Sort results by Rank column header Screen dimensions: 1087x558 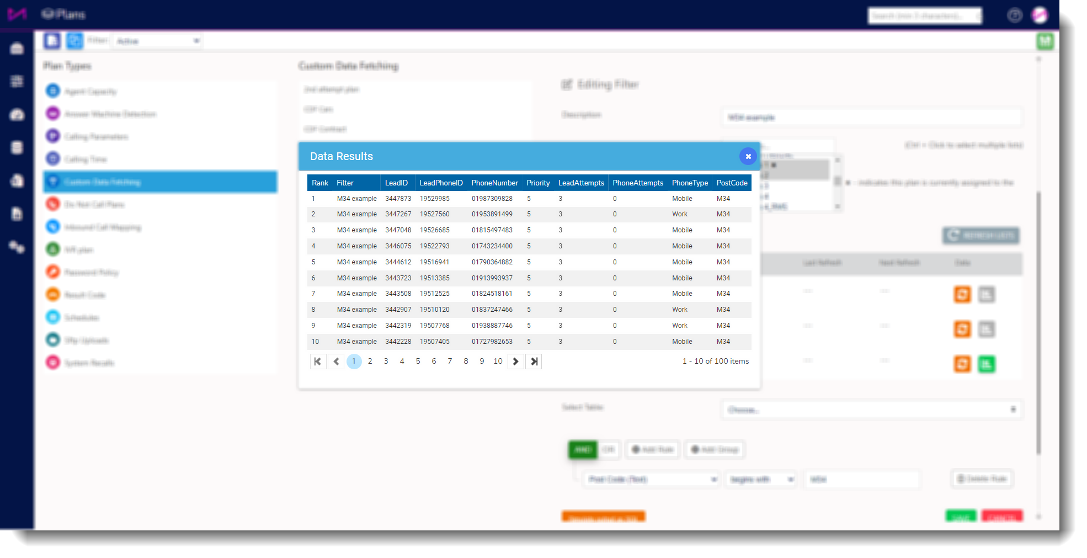320,183
